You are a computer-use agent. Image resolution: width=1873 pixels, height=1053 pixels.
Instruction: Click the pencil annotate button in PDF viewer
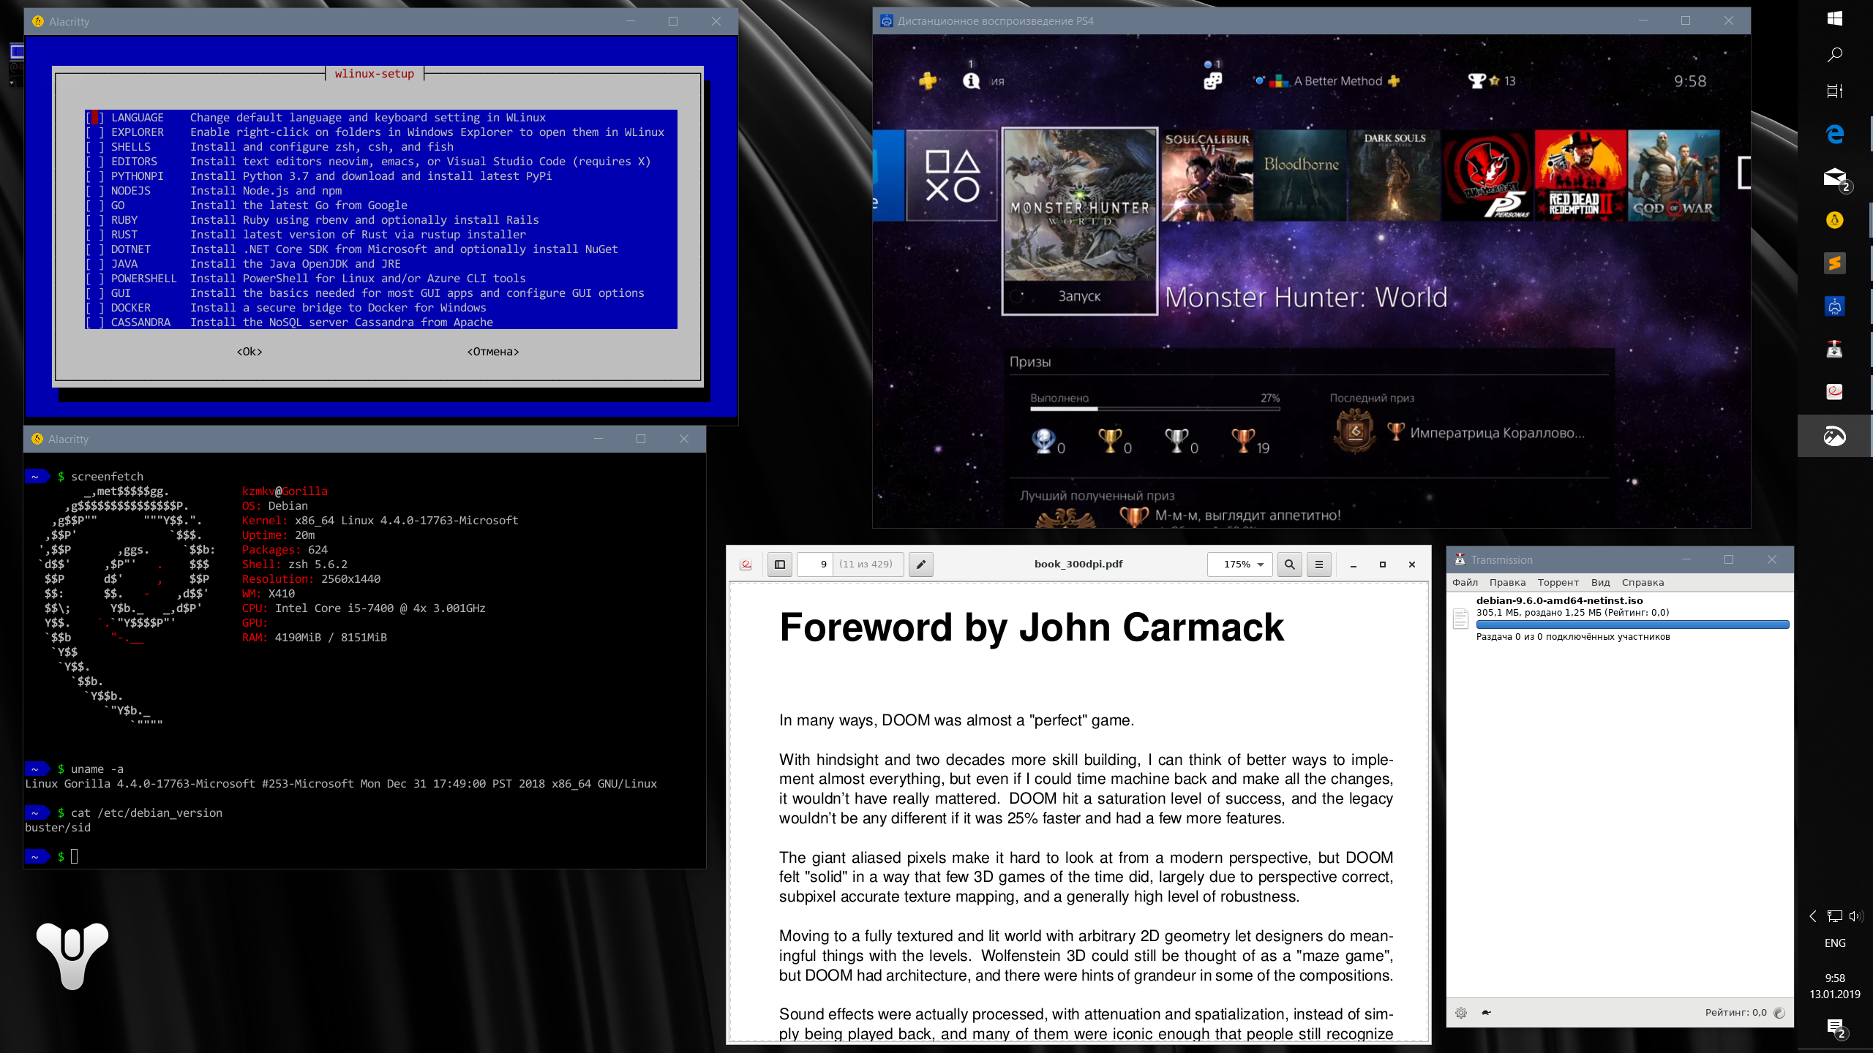coord(921,565)
